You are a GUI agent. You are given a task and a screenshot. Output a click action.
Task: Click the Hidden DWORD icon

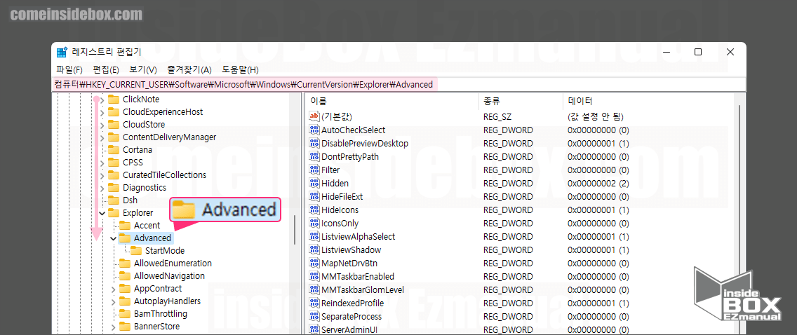click(x=314, y=183)
